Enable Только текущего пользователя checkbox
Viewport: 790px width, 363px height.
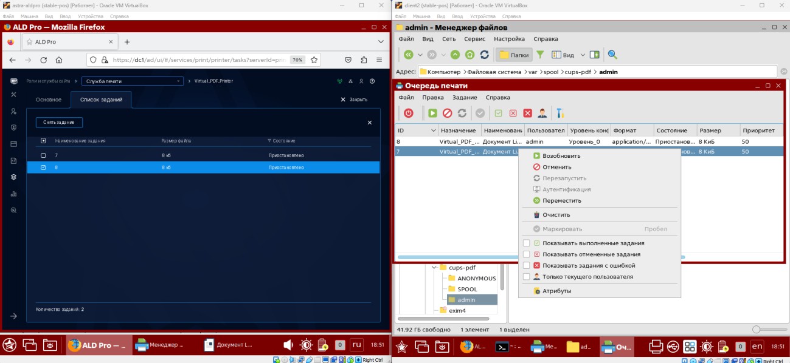click(x=526, y=277)
